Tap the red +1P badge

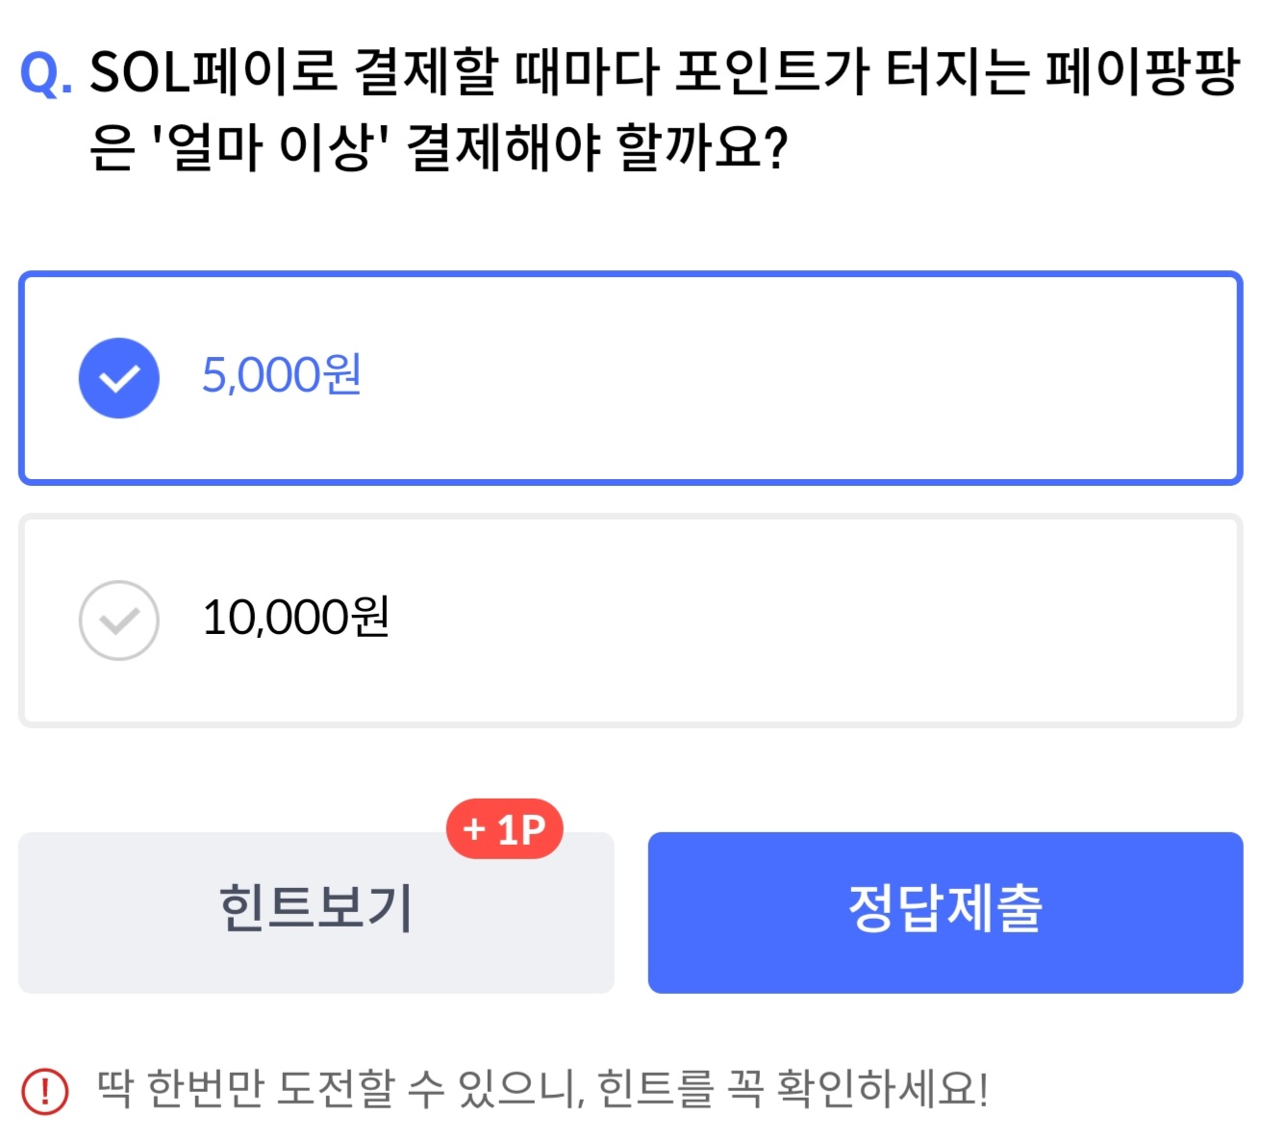coord(504,828)
